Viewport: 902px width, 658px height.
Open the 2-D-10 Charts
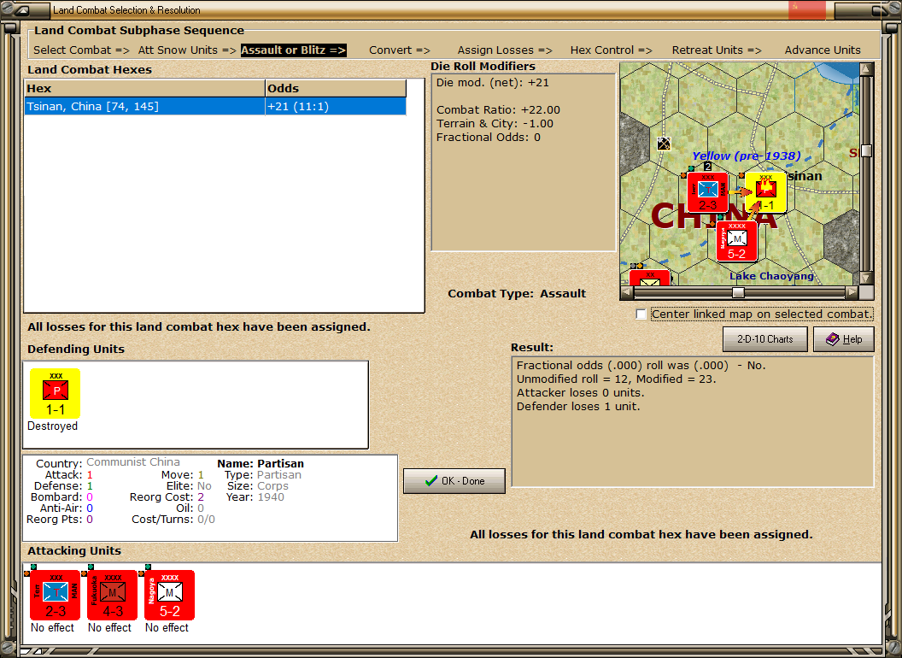(765, 339)
